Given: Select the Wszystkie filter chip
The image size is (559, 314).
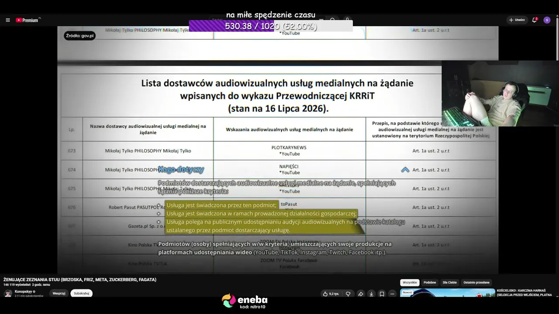Looking at the screenshot, I should point(410,283).
